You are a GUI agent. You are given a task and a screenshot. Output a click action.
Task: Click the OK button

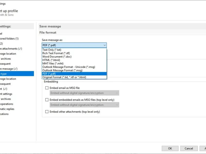click(170, 148)
